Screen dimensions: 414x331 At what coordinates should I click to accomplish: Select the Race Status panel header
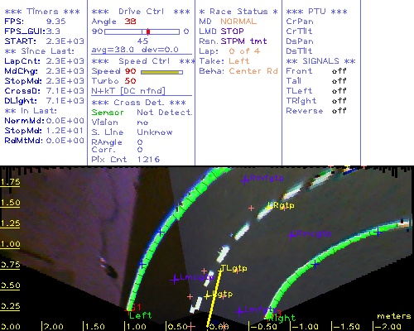[x=238, y=12]
